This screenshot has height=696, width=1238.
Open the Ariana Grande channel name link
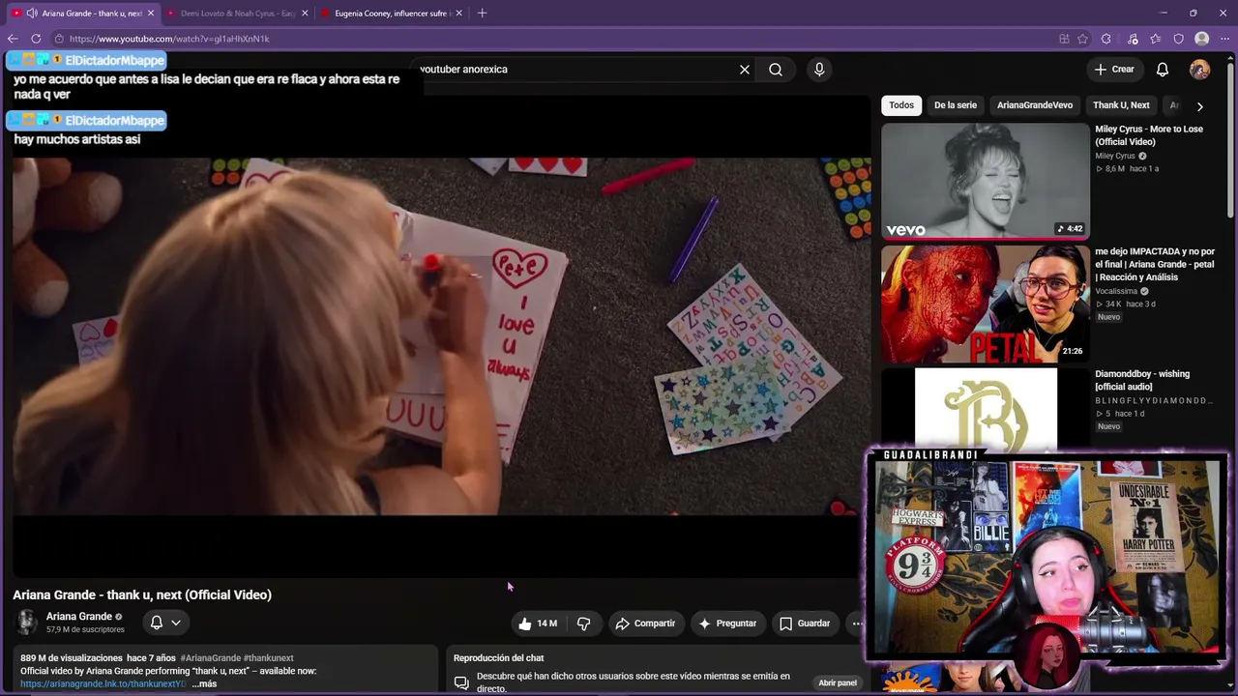click(x=79, y=617)
